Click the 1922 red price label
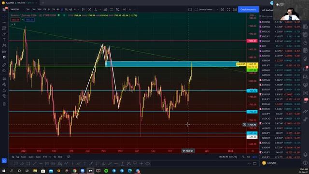Viewport: 309px width, 174px height. [x=252, y=41]
